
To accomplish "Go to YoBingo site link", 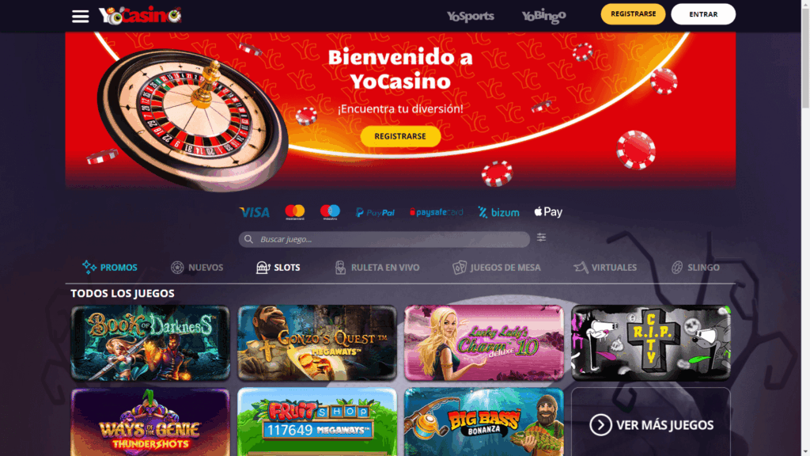I will tap(543, 16).
